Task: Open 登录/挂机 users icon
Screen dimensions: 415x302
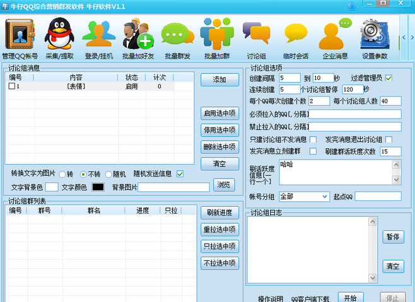Action: [x=99, y=34]
